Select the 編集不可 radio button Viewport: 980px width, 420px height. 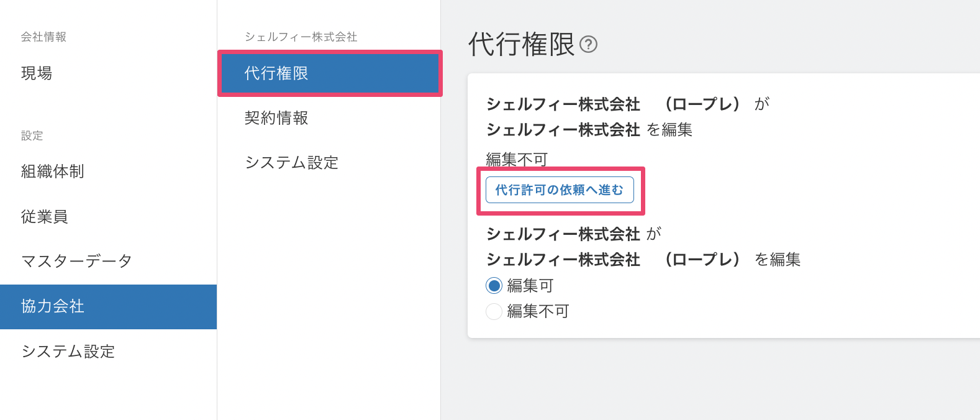[x=494, y=311]
